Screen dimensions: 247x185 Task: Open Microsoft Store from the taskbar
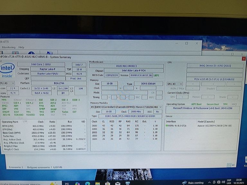(108, 183)
